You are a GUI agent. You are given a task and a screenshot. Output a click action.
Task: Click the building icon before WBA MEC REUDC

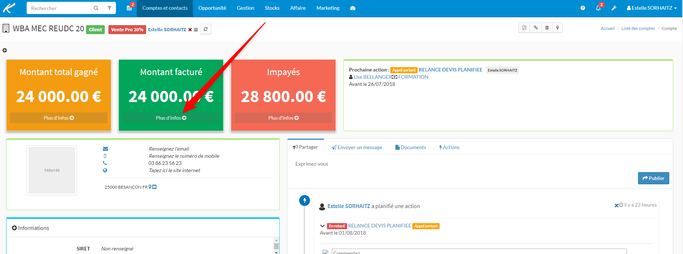click(6, 28)
